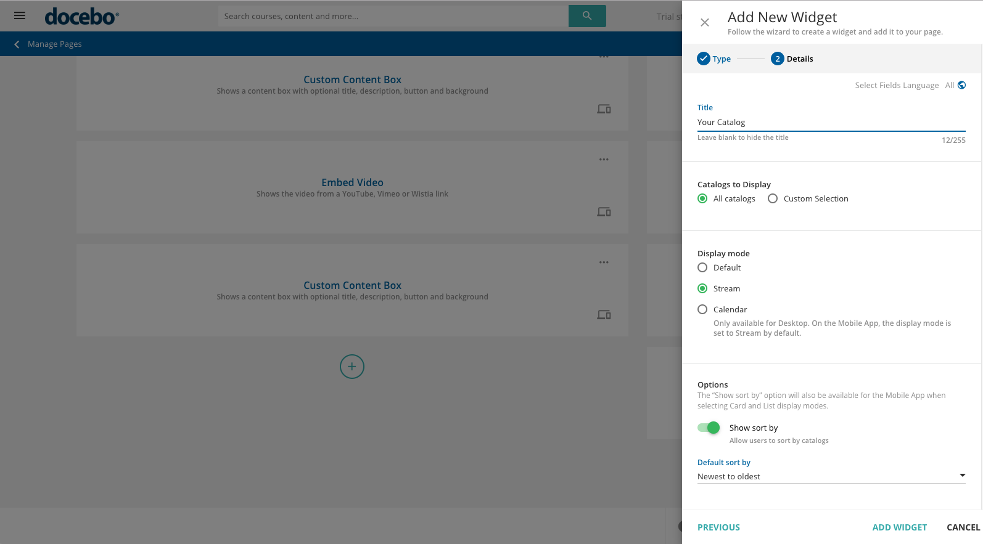This screenshot has height=544, width=983.
Task: Expand the Default sort by dropdown
Action: 831,476
